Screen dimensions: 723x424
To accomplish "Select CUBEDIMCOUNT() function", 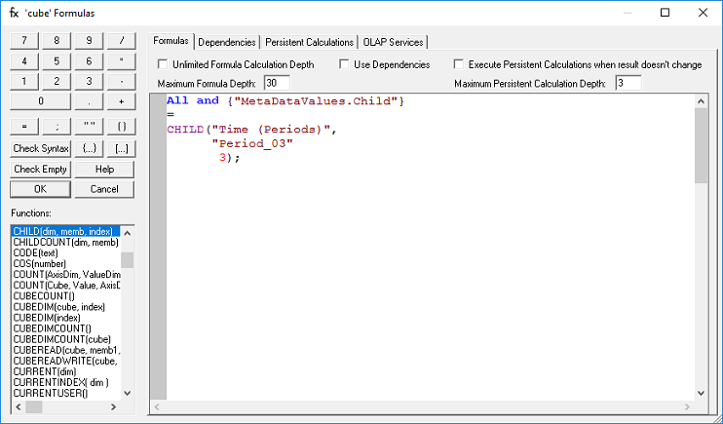I will coord(65,328).
